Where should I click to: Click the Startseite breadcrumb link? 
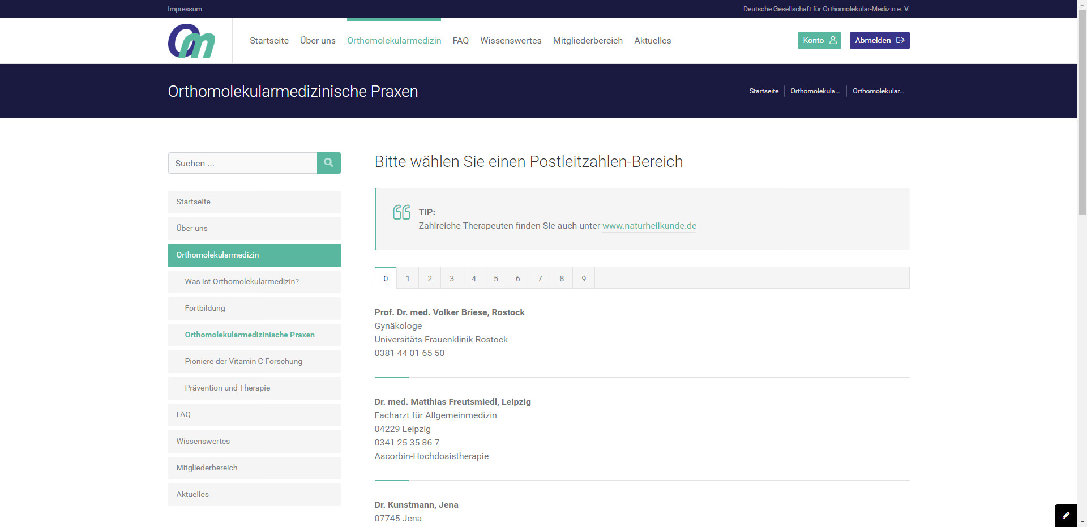click(764, 91)
